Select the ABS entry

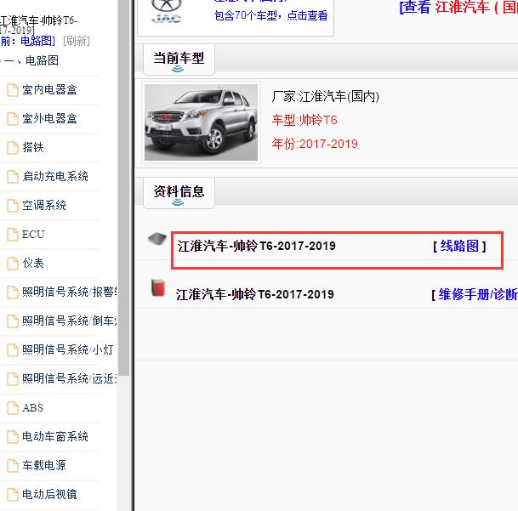(x=32, y=407)
